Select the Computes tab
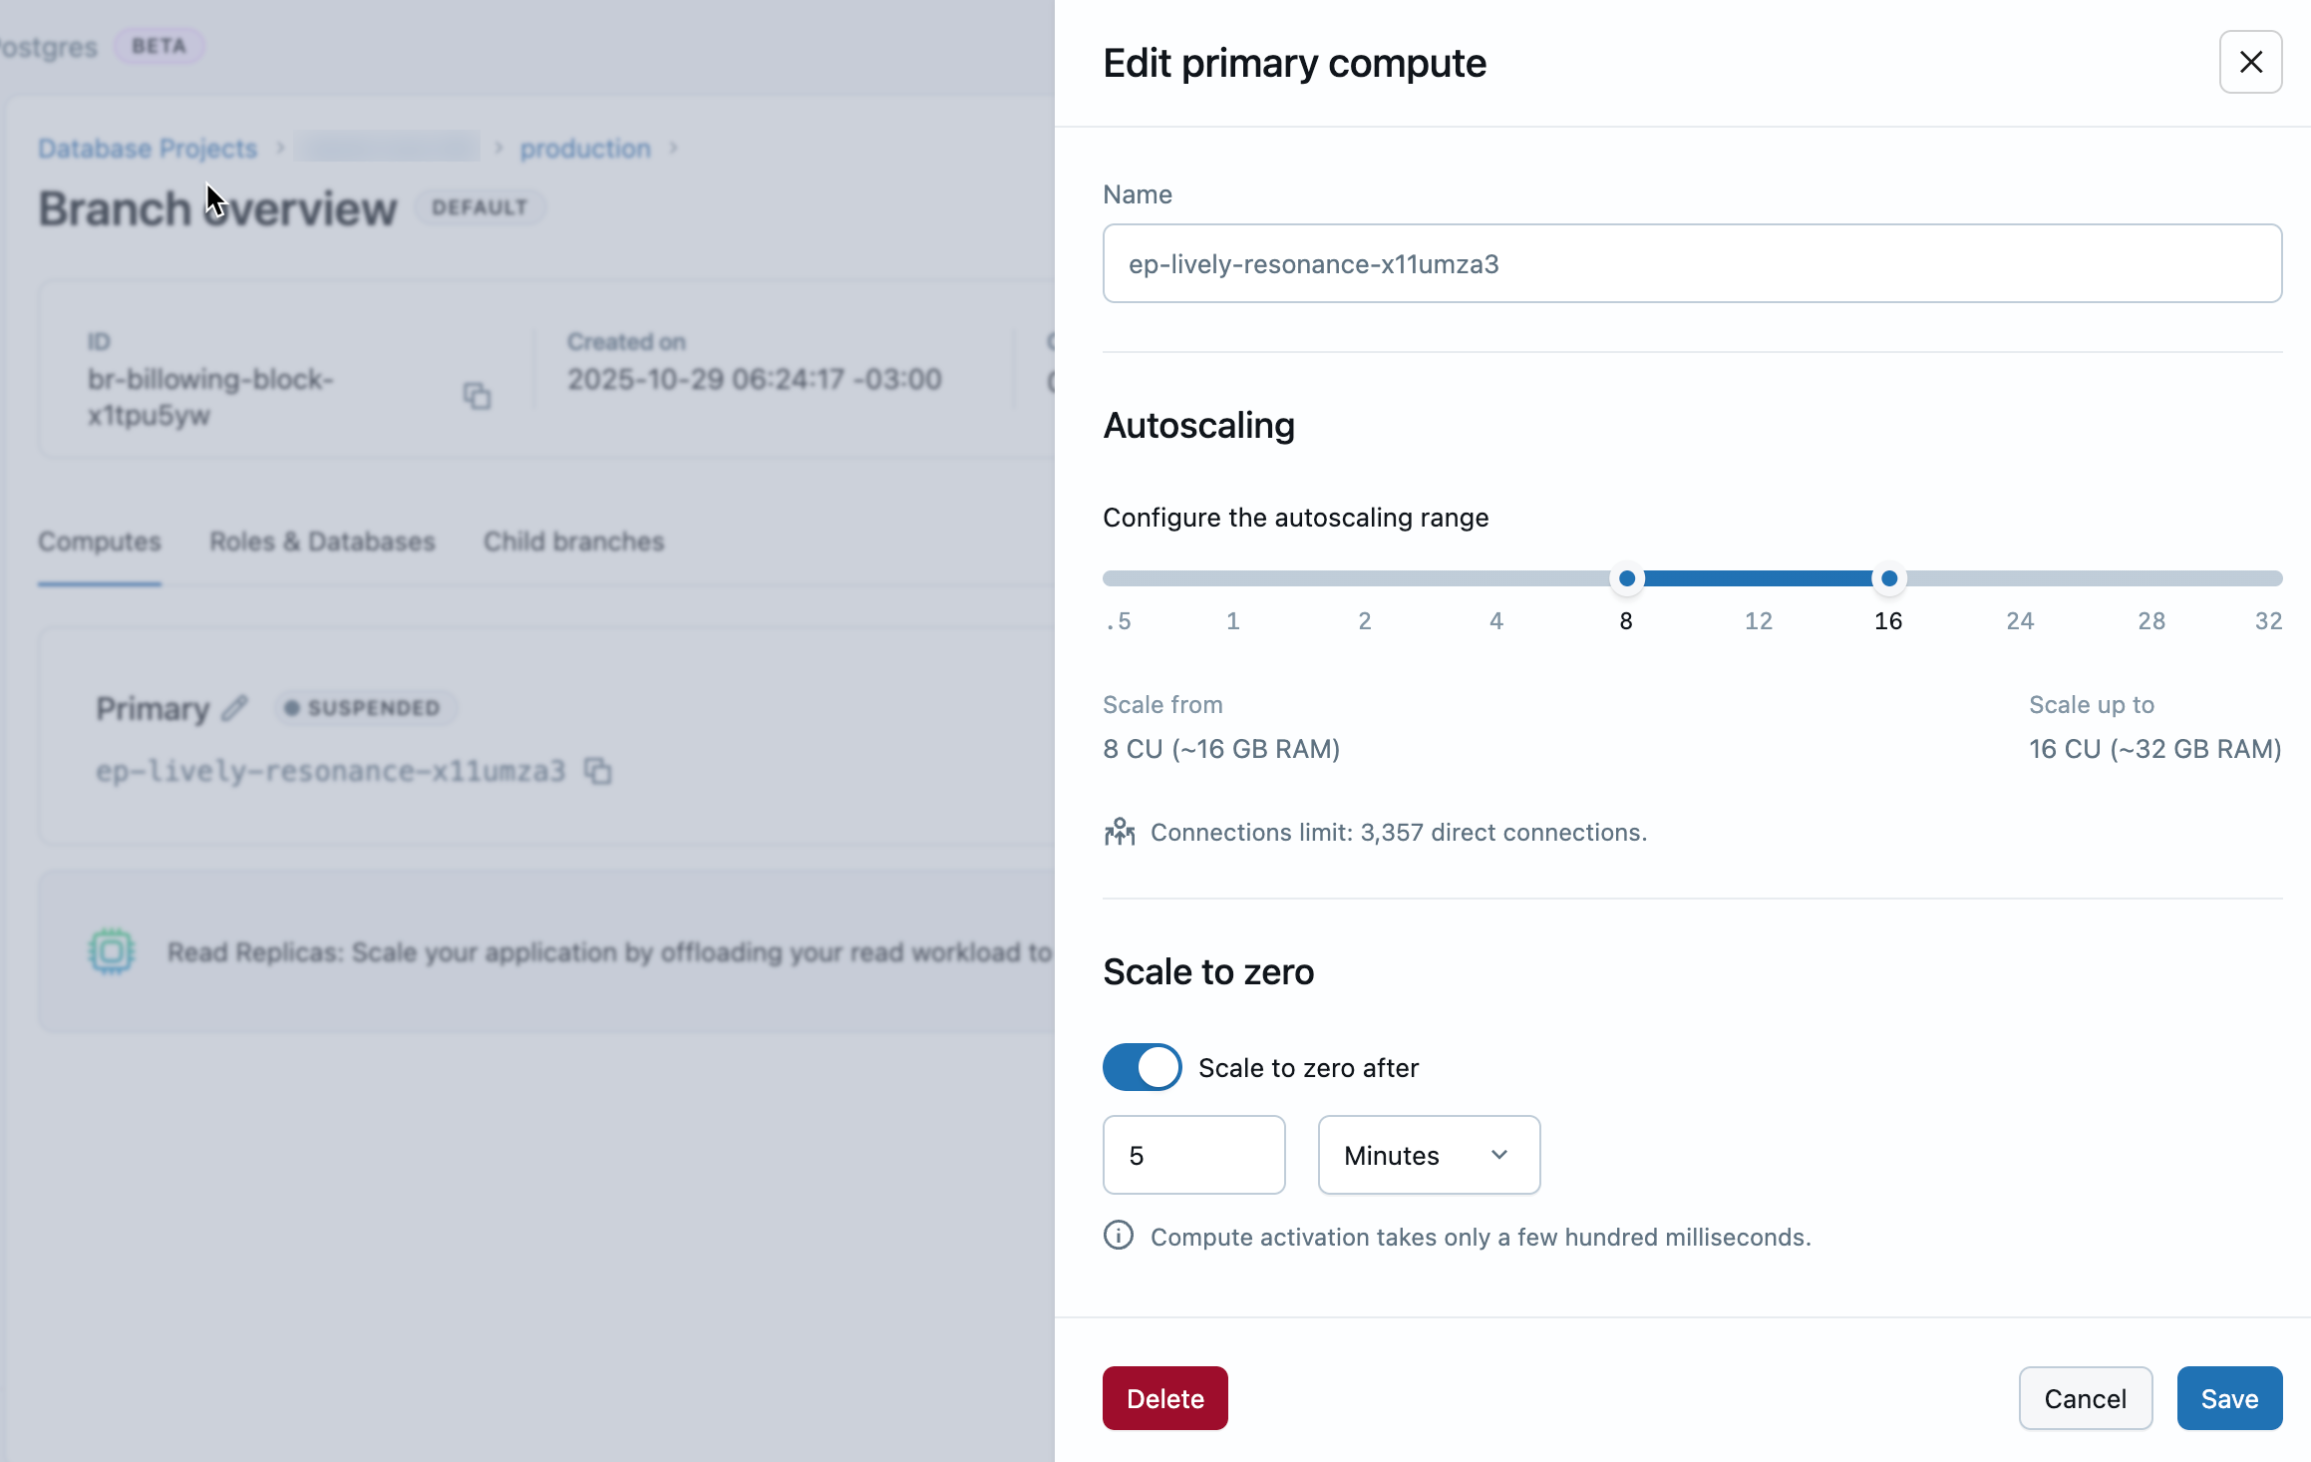The width and height of the screenshot is (2311, 1462). pyautogui.click(x=100, y=542)
